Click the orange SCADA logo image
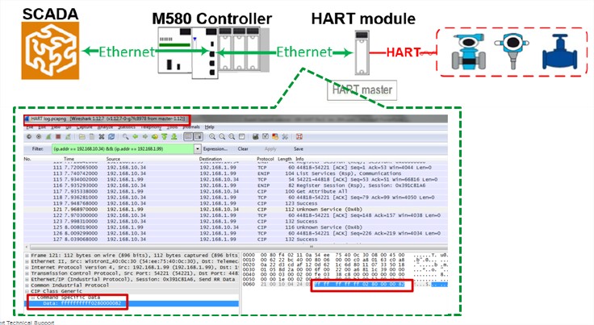Viewport: 594px width, 325px height. (50, 50)
